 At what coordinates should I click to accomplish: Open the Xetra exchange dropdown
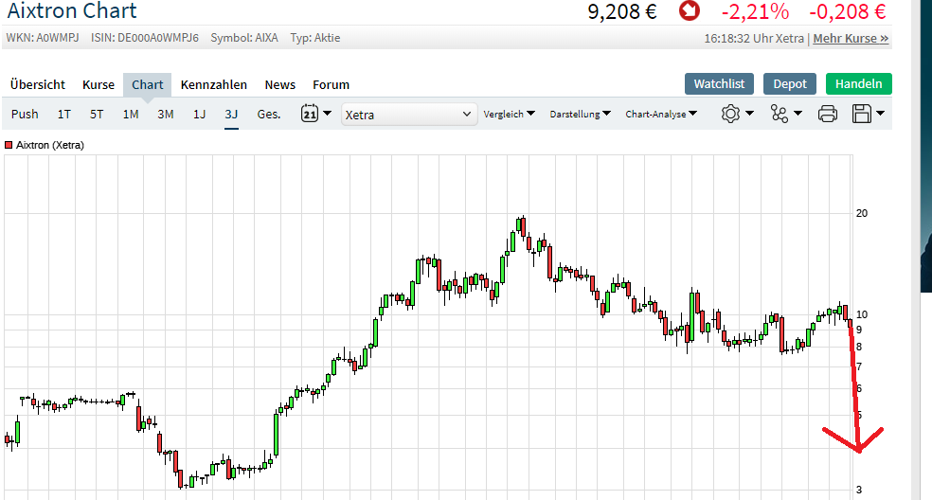(409, 115)
